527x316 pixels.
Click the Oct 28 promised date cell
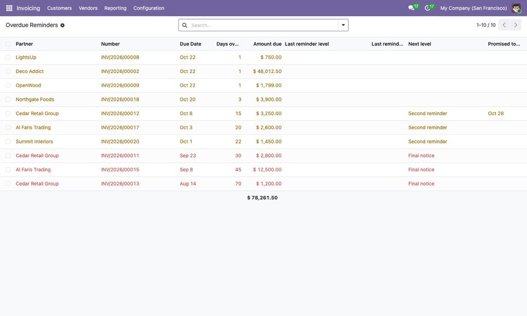[x=496, y=114]
